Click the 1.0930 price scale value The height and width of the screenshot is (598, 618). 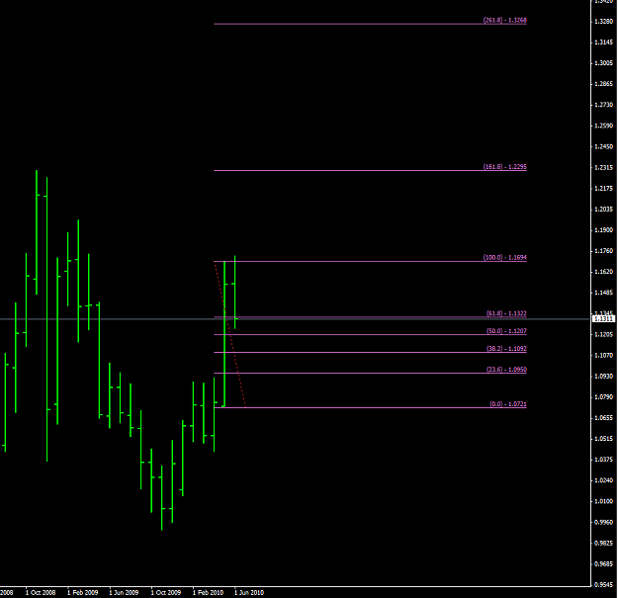coord(604,377)
